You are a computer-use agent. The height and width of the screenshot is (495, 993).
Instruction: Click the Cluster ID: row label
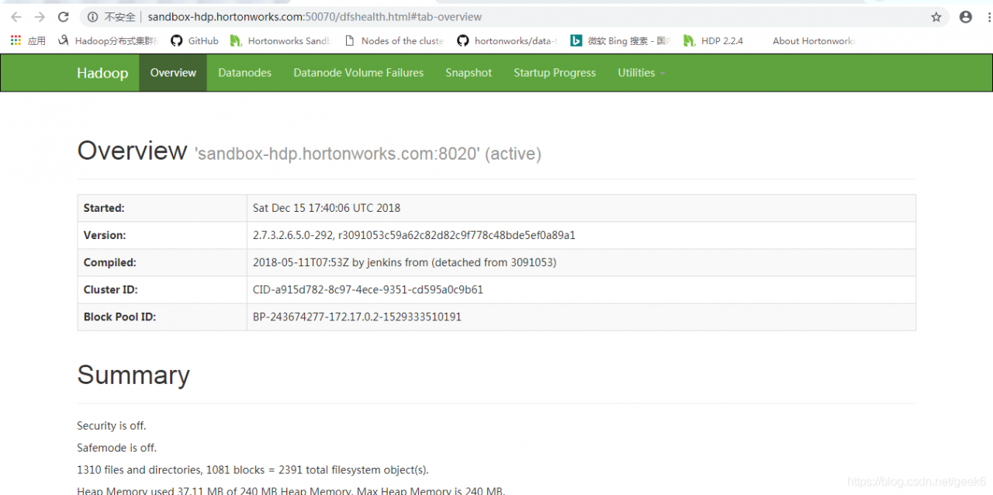pyautogui.click(x=111, y=289)
